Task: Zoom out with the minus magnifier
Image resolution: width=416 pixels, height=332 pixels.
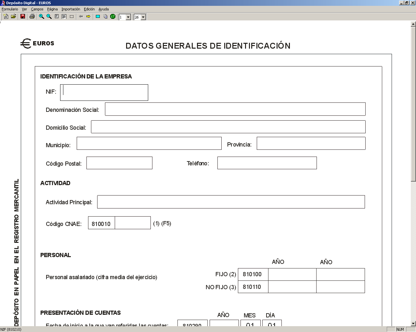Action: (x=49, y=17)
